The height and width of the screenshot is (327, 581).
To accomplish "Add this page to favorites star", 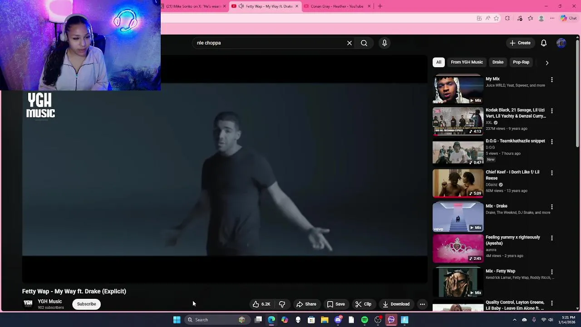I will coord(497,19).
